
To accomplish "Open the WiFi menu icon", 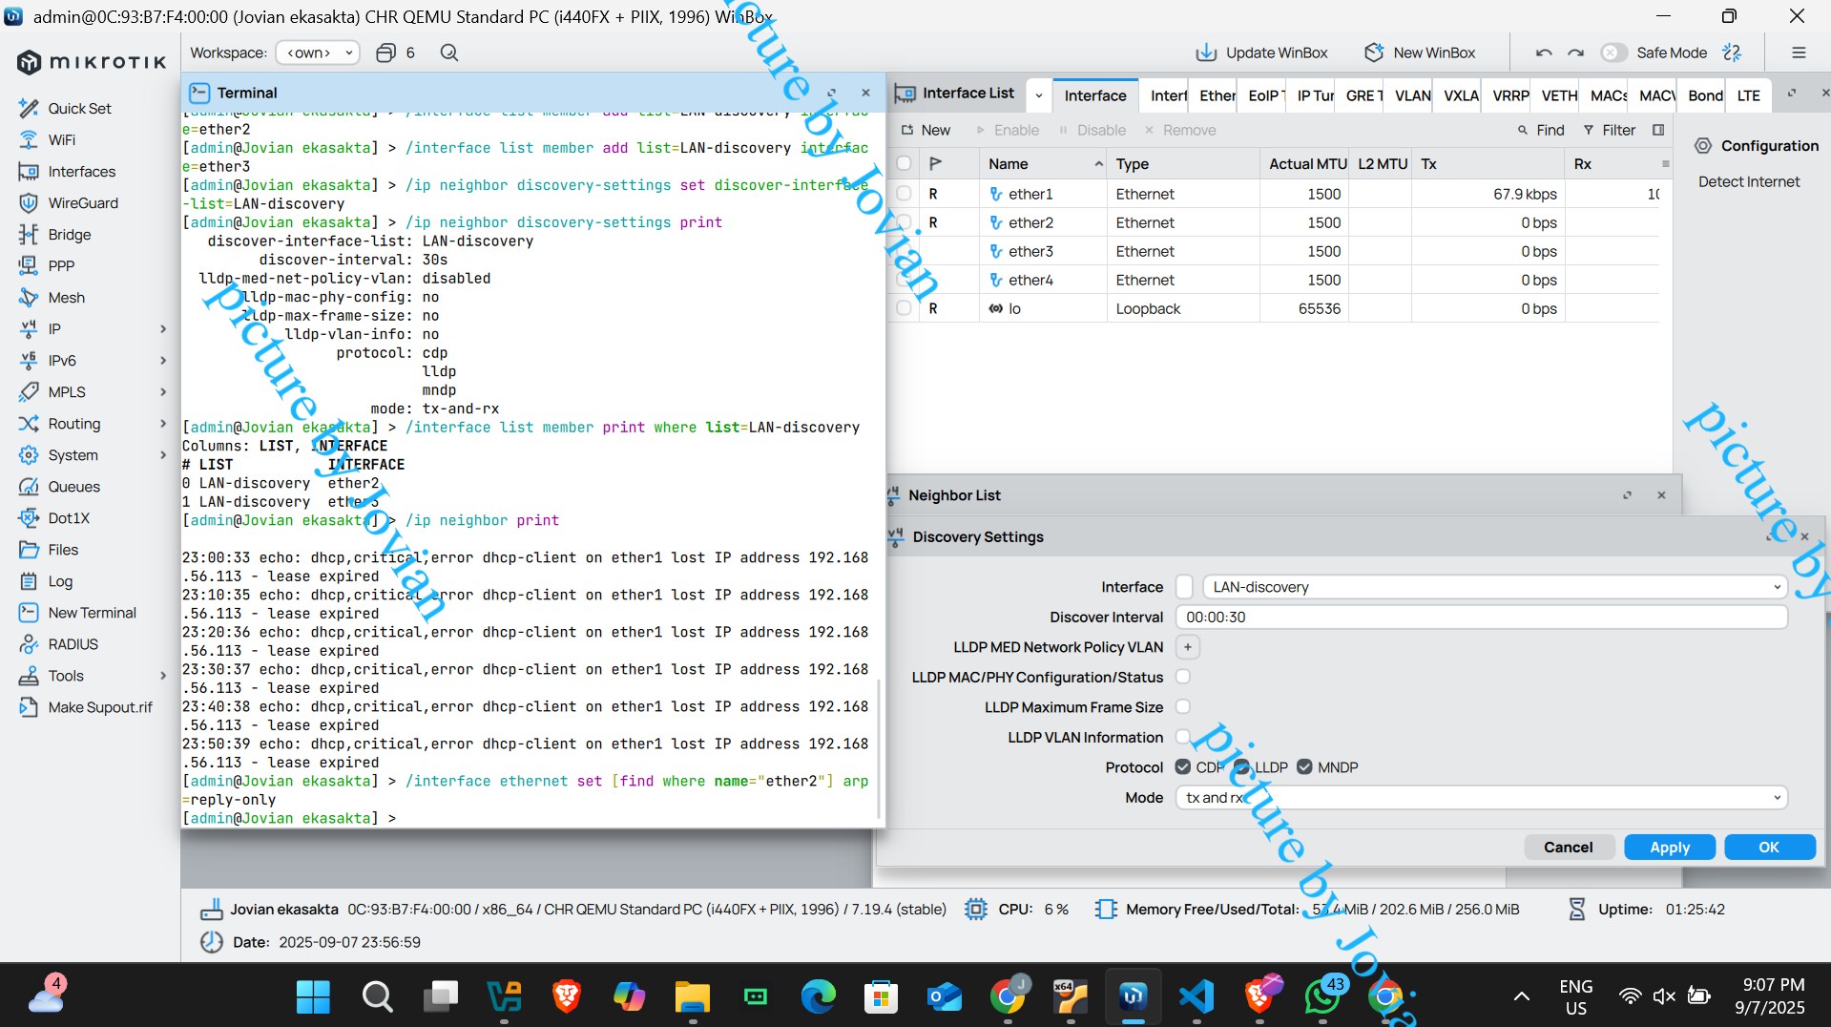I will point(29,139).
